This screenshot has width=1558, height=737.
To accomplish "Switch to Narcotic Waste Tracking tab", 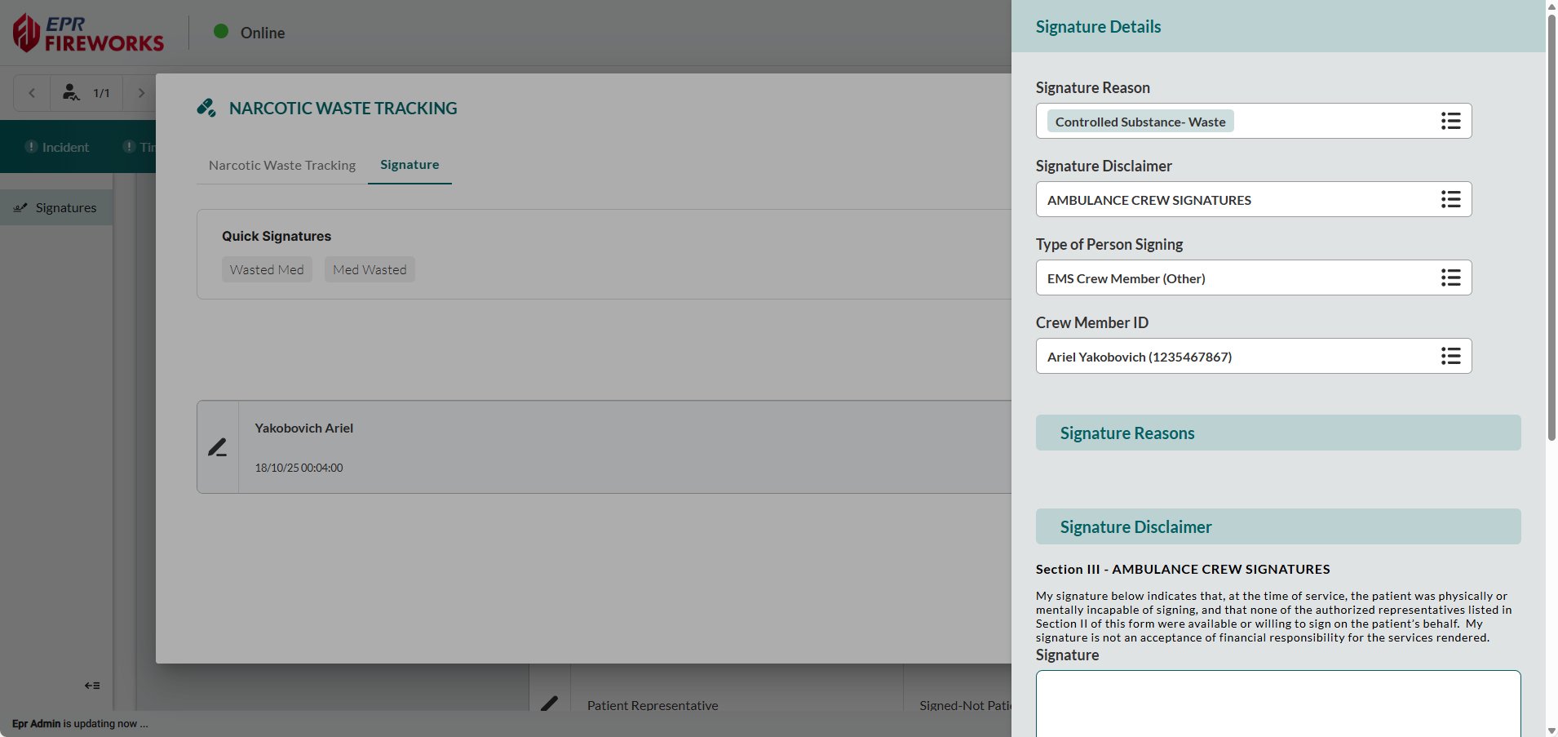I will pyautogui.click(x=281, y=165).
